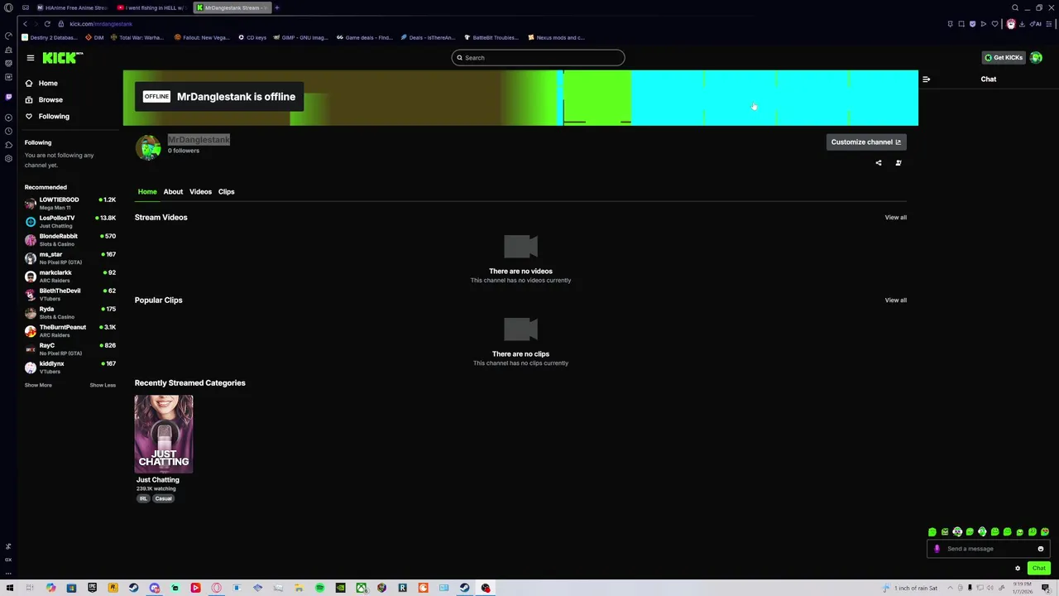This screenshot has width=1059, height=596.
Task: Switch to the Videos tab
Action: click(x=200, y=192)
